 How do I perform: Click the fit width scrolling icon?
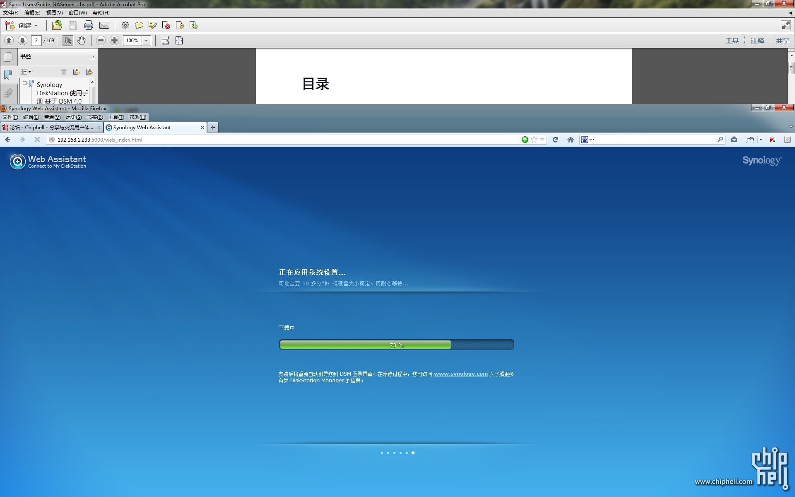coord(165,41)
